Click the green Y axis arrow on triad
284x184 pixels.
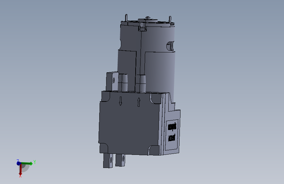pyautogui.click(x=27, y=163)
